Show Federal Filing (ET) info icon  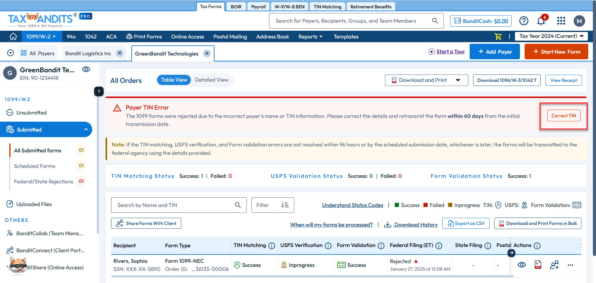[x=439, y=246]
